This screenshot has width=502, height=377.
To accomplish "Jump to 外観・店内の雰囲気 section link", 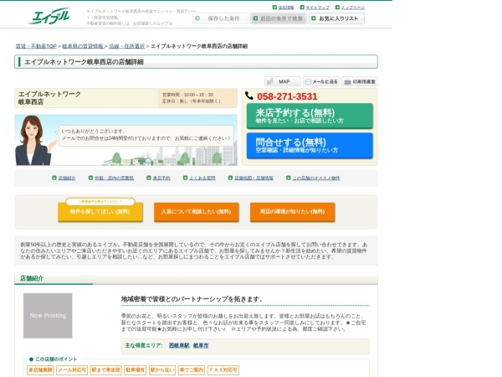I will click(114, 178).
